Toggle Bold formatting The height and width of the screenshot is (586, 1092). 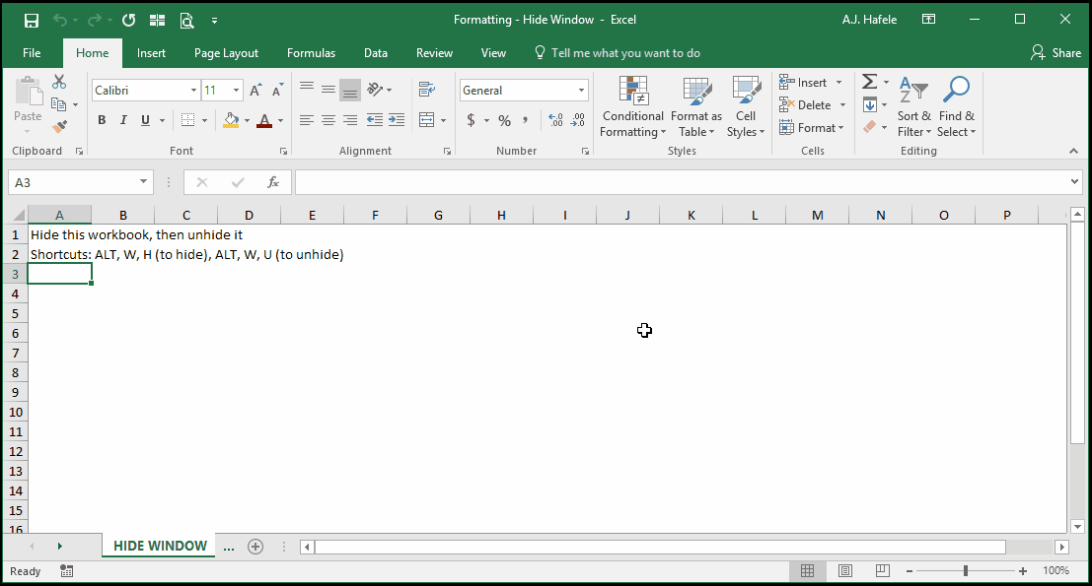pyautogui.click(x=102, y=120)
